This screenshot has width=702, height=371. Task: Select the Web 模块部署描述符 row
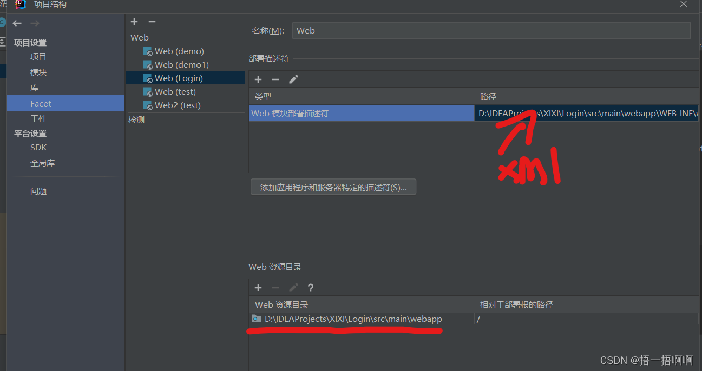362,114
